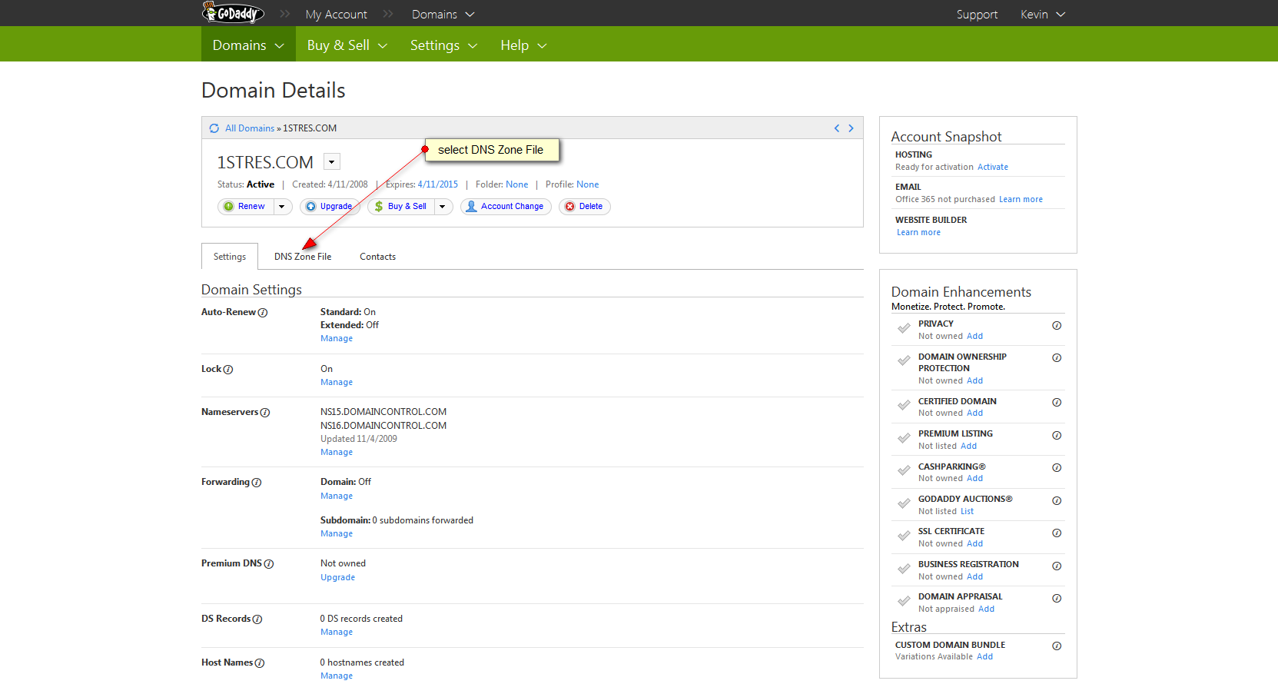Go to next domain arrow
1278x684 pixels.
851,128
